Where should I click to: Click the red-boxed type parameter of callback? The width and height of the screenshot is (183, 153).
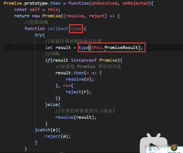pyautogui.click(x=76, y=29)
